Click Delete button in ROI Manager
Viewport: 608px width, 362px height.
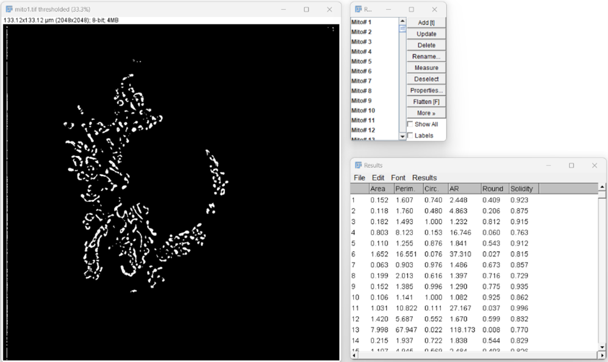[426, 45]
